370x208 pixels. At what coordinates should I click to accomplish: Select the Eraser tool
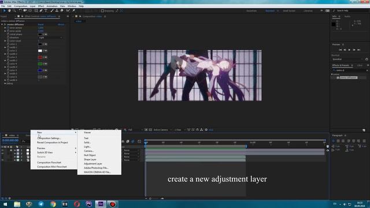tap(62, 10)
